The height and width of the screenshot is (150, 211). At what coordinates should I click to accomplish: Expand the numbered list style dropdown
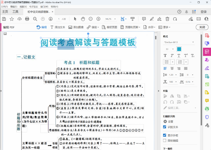point(186,62)
